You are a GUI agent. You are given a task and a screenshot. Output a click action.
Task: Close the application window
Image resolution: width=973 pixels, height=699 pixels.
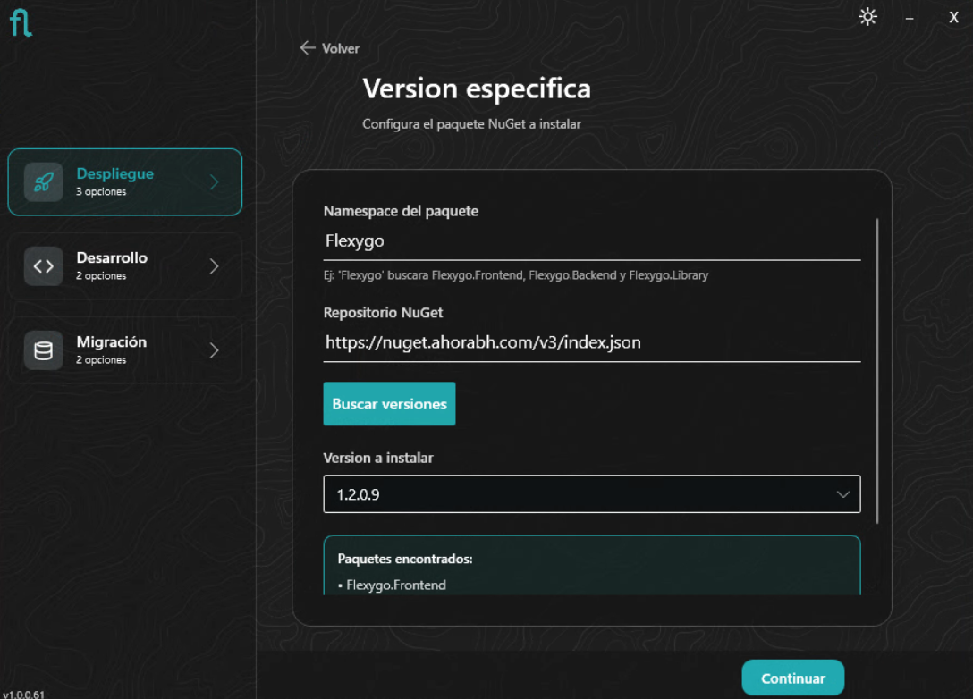coord(953,17)
